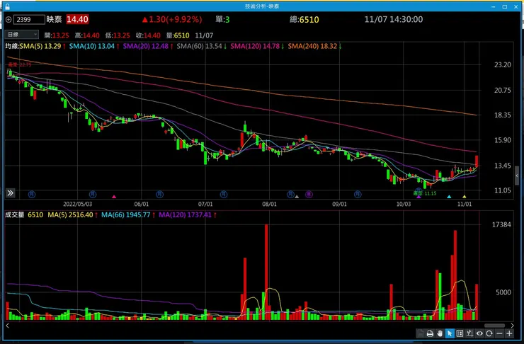Click the 低:13.25 low price text
524x344 pixels.
[x=118, y=35]
